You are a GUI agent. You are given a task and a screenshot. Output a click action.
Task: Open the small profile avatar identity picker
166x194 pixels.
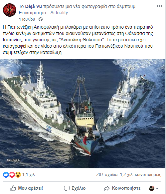pyautogui.click(x=152, y=188)
